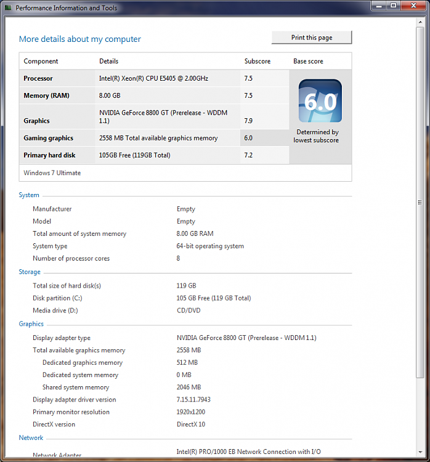430x462 pixels.
Task: Click the Number of processor cores label
Action: pos(71,258)
